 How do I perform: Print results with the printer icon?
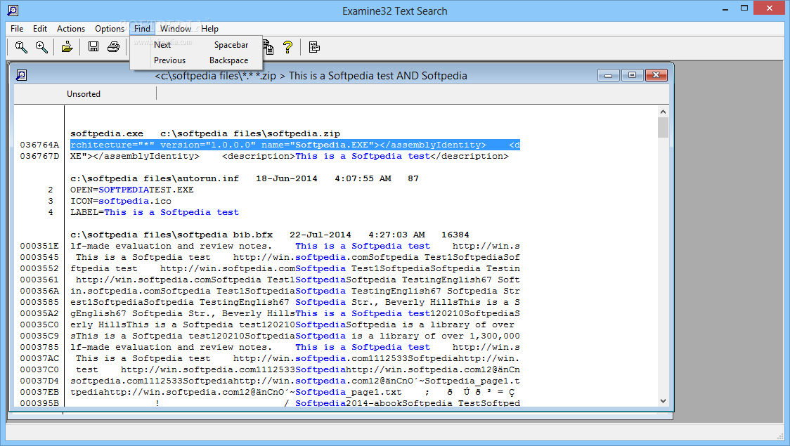click(x=113, y=47)
